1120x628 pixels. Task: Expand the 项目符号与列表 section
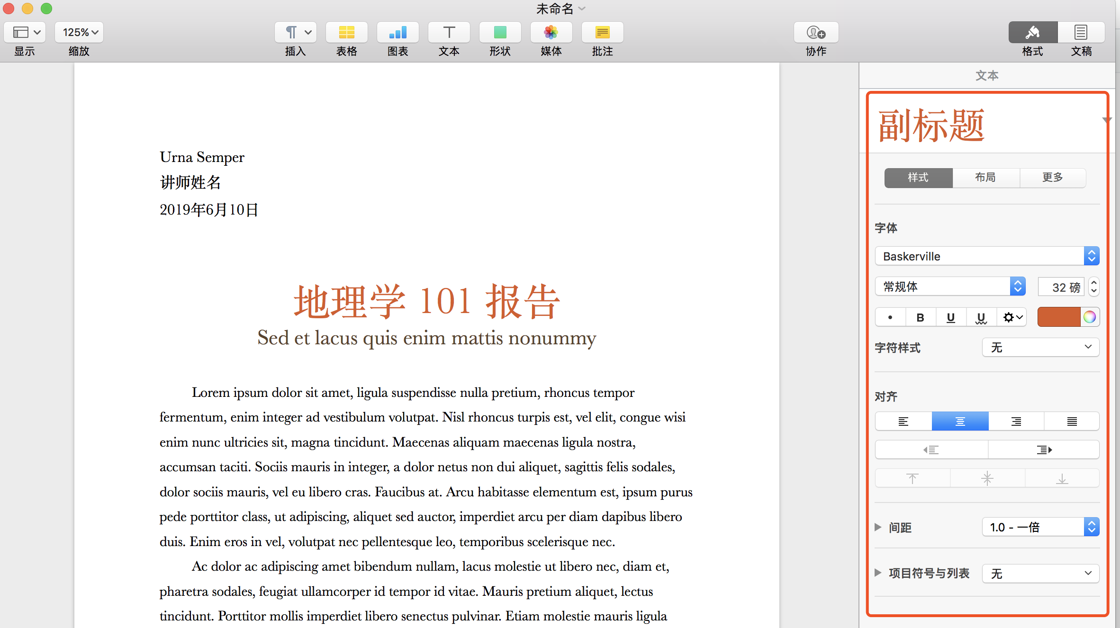[x=878, y=573]
